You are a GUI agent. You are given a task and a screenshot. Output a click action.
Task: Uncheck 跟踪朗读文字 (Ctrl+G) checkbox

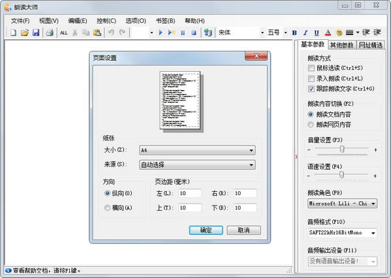point(311,89)
